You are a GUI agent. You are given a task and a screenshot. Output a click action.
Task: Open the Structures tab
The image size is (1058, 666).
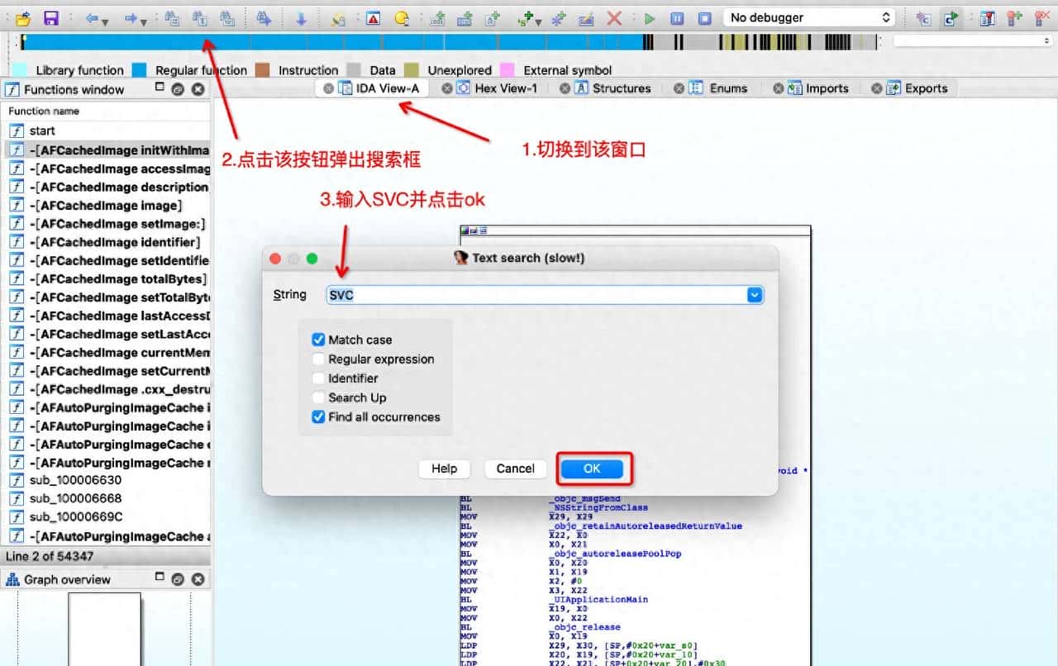(x=613, y=88)
